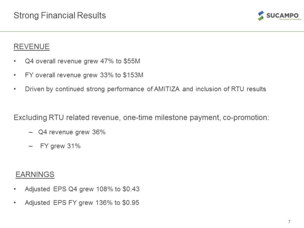The width and height of the screenshot is (304, 228).
Task: Click the slide page number 7
Action: coord(289,222)
